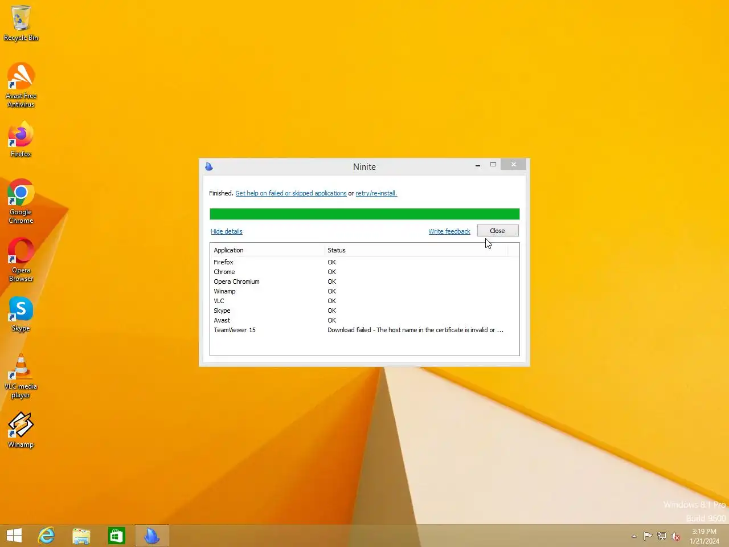729x547 pixels.
Task: Launch Internet Explorer from the taskbar
Action: click(46, 536)
